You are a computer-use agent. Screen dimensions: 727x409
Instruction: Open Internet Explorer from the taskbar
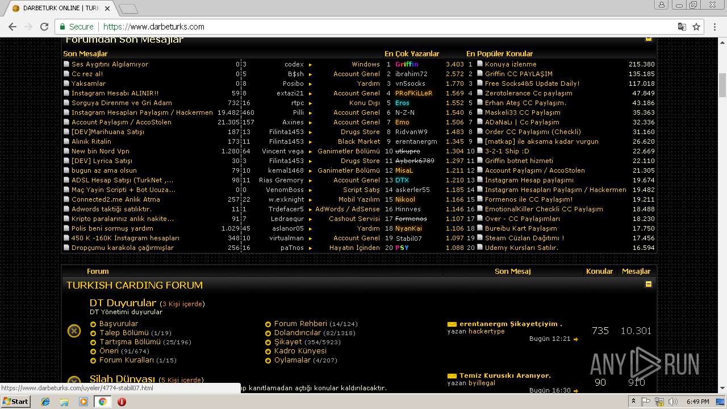point(45,402)
